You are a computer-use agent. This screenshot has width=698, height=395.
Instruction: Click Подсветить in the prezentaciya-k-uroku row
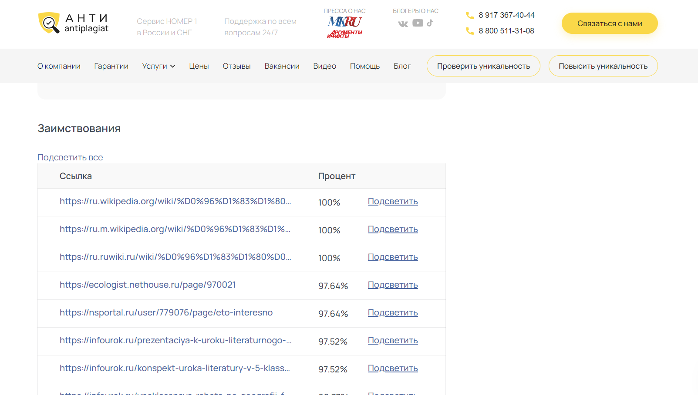point(393,340)
